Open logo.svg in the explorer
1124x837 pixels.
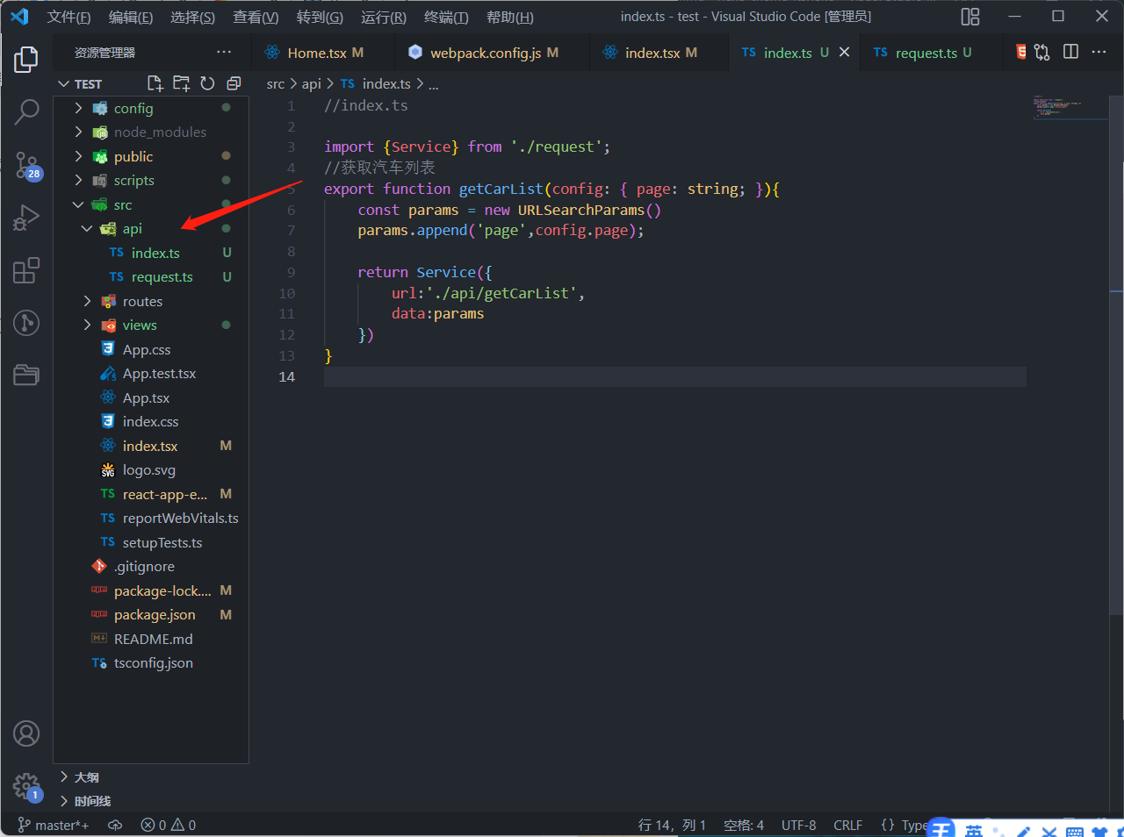coord(148,469)
